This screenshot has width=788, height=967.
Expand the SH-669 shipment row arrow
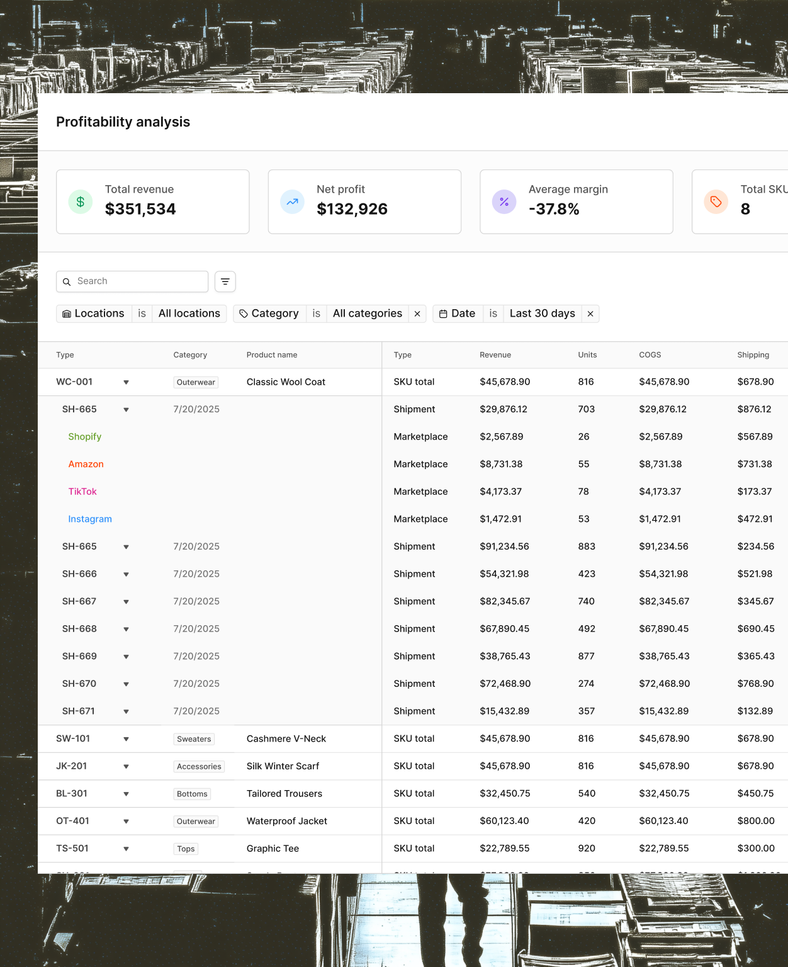126,657
